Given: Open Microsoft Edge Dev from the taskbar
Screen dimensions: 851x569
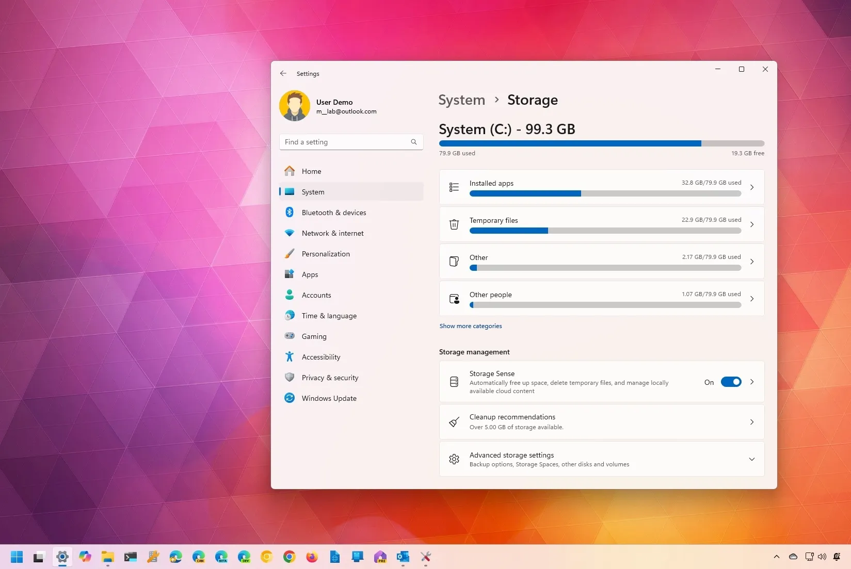Looking at the screenshot, I should tap(244, 557).
